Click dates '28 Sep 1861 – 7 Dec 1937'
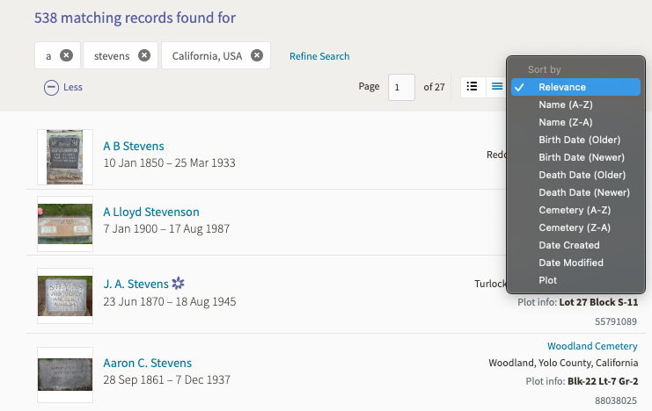The height and width of the screenshot is (411, 652). point(167,380)
